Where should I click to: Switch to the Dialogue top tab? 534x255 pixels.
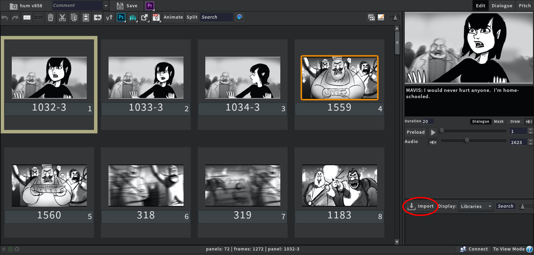[502, 6]
